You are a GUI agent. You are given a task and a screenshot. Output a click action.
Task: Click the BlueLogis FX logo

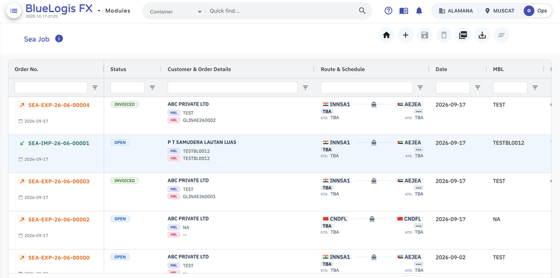coord(59,8)
